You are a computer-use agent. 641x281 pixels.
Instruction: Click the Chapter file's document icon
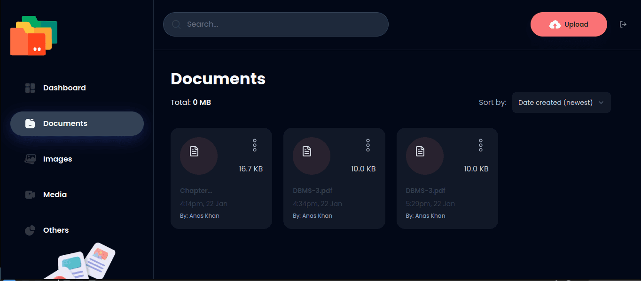tap(194, 151)
